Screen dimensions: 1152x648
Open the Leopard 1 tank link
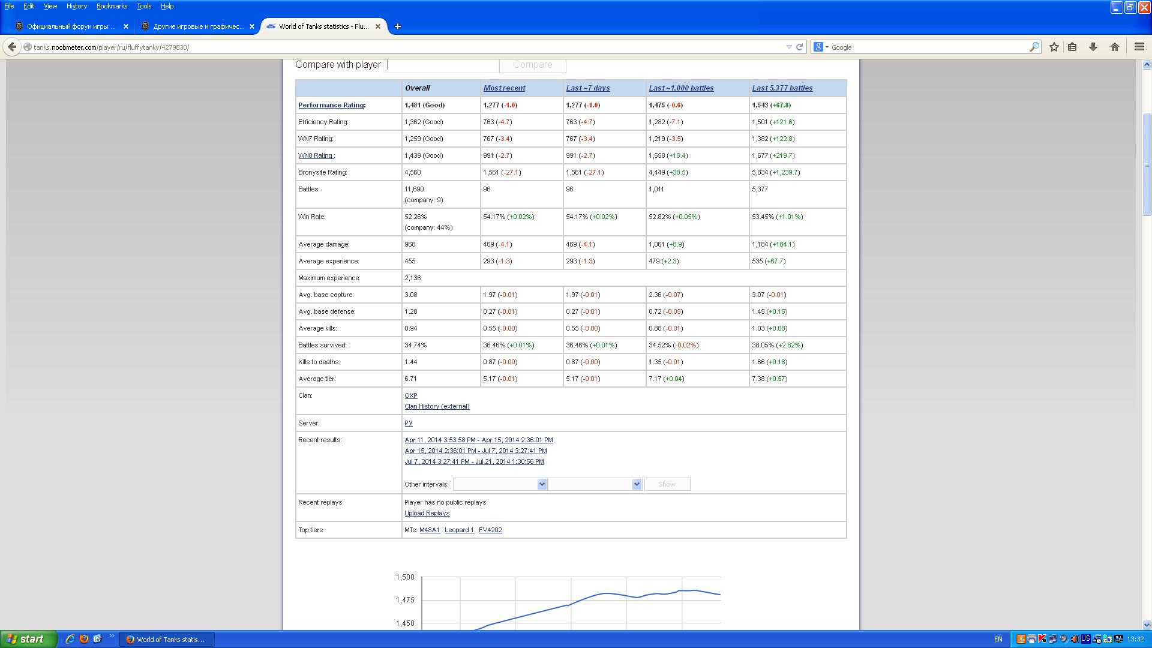[459, 530]
